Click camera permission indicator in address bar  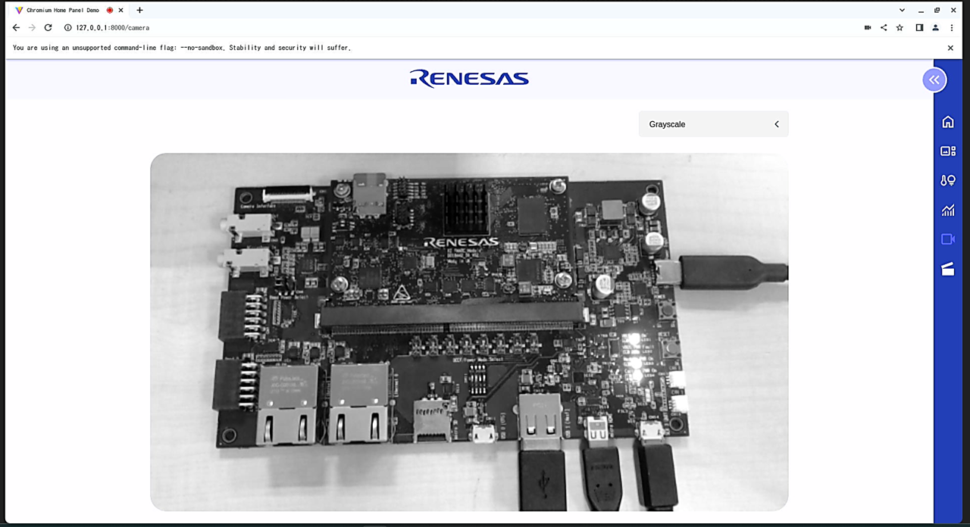[868, 27]
